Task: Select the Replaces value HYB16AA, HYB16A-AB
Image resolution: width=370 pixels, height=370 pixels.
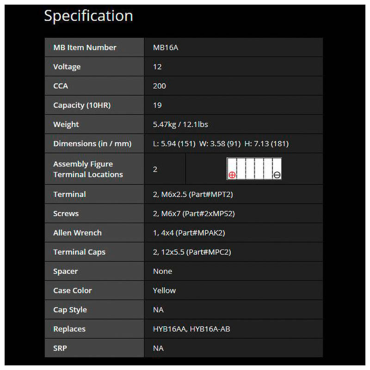Action: pos(191,329)
